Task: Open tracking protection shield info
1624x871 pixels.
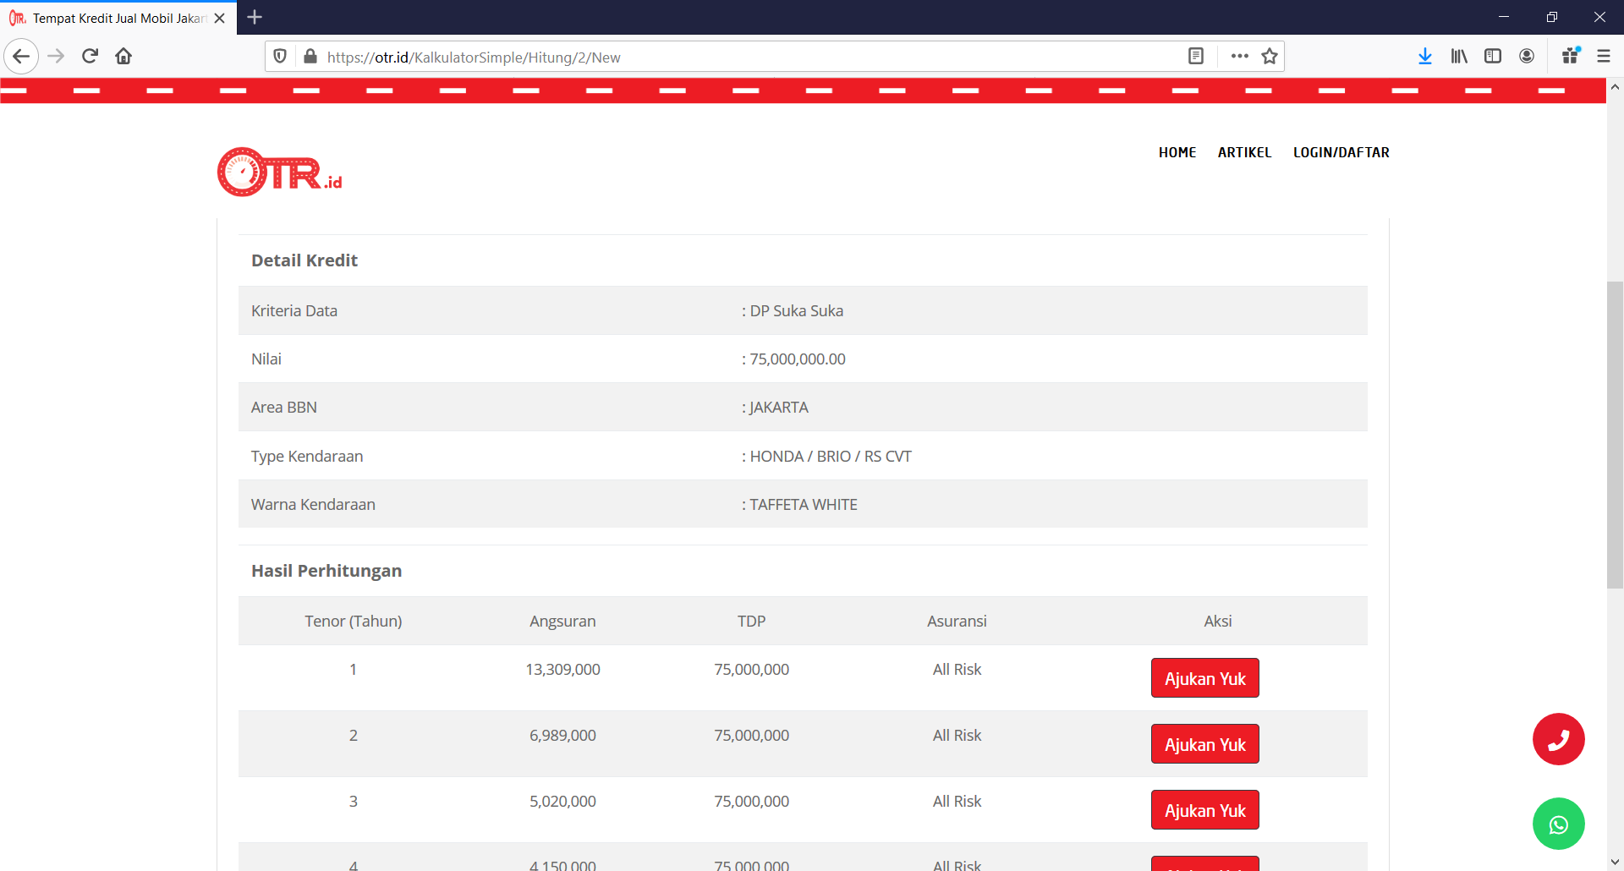Action: coord(280,57)
